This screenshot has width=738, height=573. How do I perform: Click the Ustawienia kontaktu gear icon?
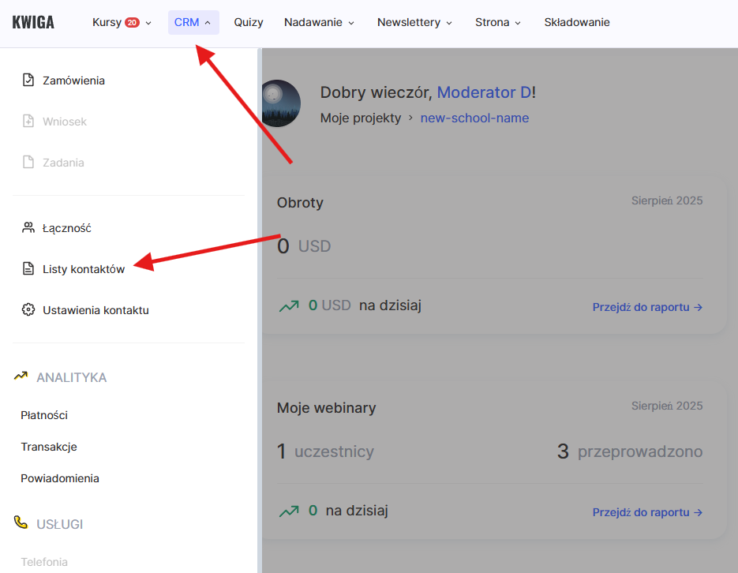point(28,310)
